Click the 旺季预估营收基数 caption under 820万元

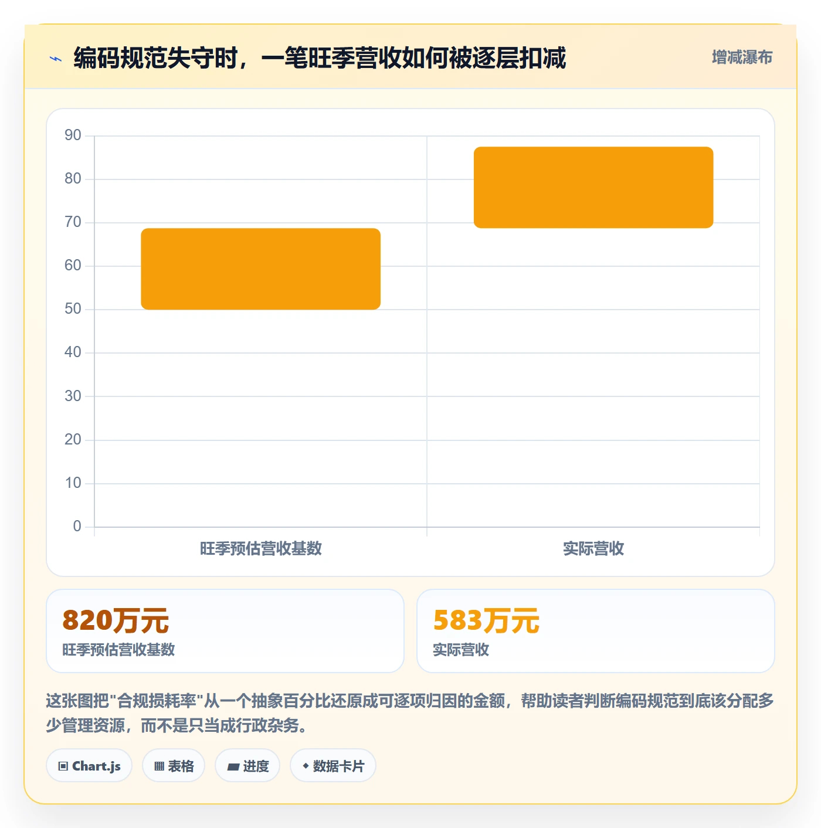(x=118, y=650)
